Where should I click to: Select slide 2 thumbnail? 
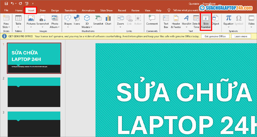tap(34, 92)
